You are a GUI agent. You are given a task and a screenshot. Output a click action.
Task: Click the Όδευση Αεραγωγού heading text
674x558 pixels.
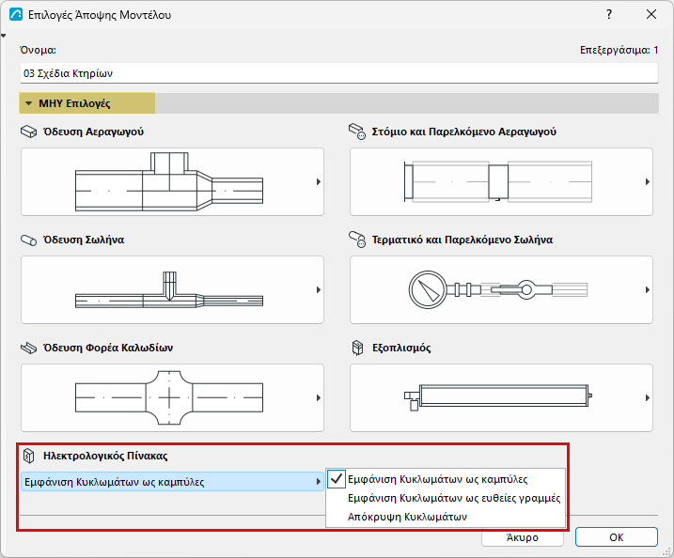pyautogui.click(x=93, y=132)
